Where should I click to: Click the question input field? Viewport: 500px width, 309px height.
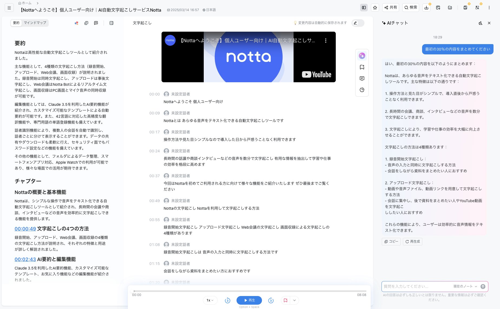pos(417,286)
